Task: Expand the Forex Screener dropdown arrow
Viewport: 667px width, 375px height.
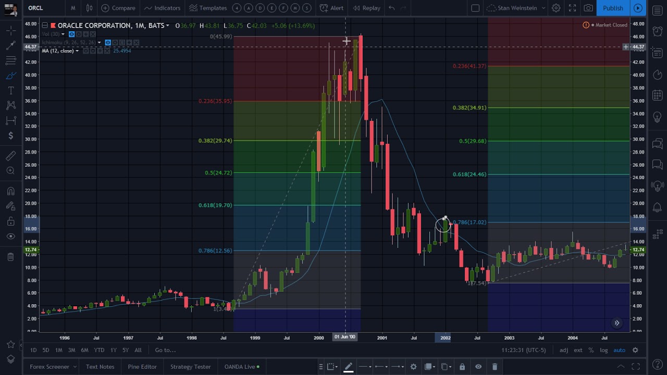Action: pos(75,367)
